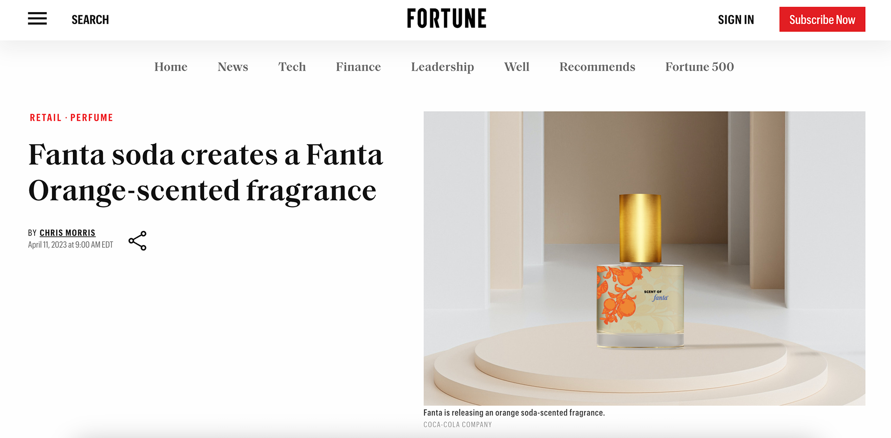The height and width of the screenshot is (438, 891).
Task: Open the News section
Action: 233,67
